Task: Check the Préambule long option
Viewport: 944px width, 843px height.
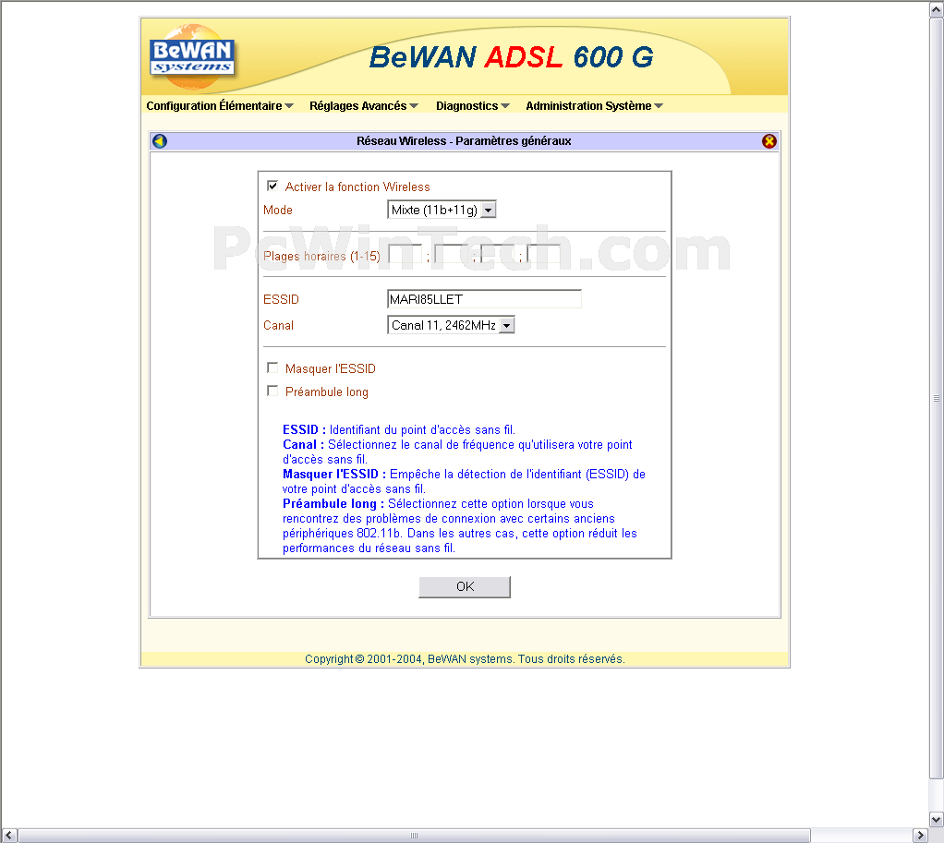Action: 272,391
